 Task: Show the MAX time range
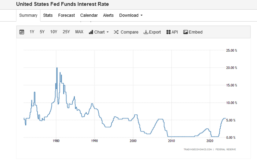pos(79,32)
